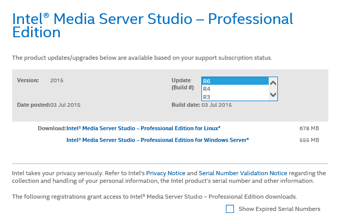
Task: Click the Download: label text
Action: click(x=52, y=129)
